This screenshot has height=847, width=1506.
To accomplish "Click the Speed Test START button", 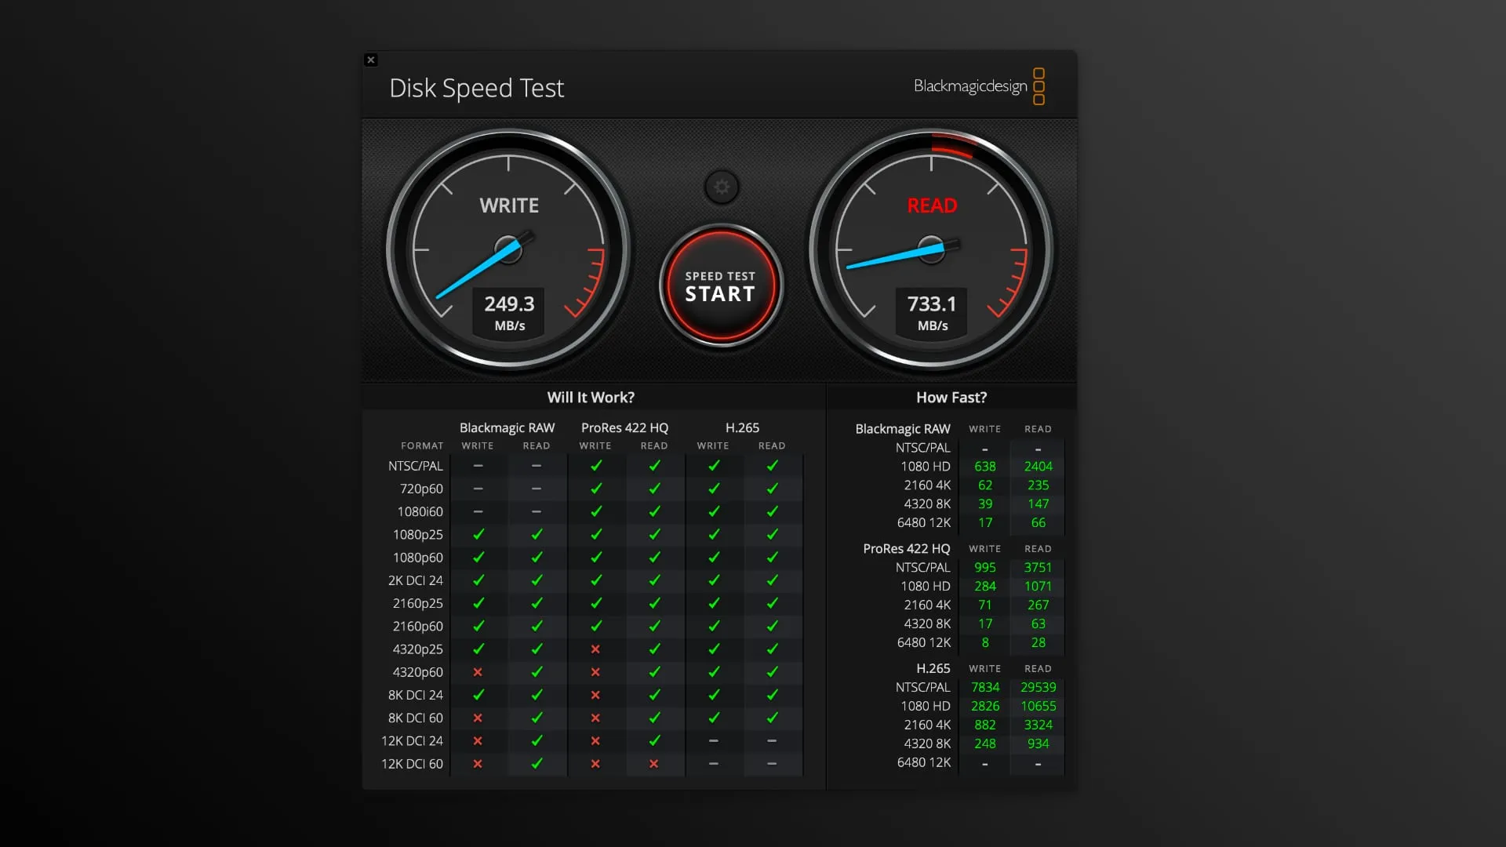I will point(720,288).
